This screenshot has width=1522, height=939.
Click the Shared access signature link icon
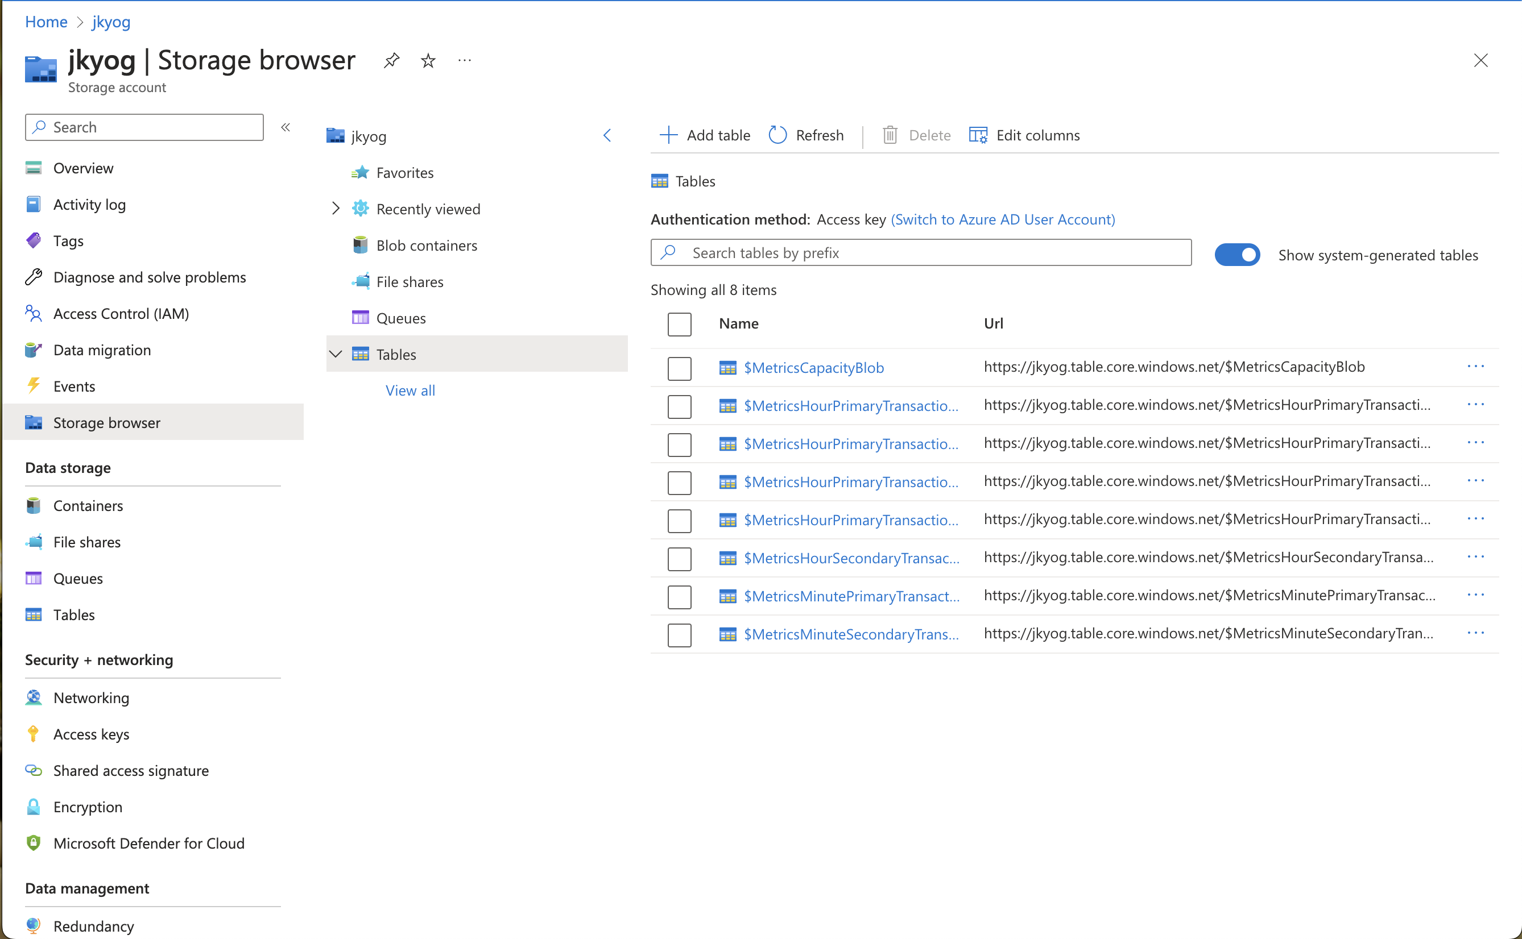pyautogui.click(x=34, y=770)
